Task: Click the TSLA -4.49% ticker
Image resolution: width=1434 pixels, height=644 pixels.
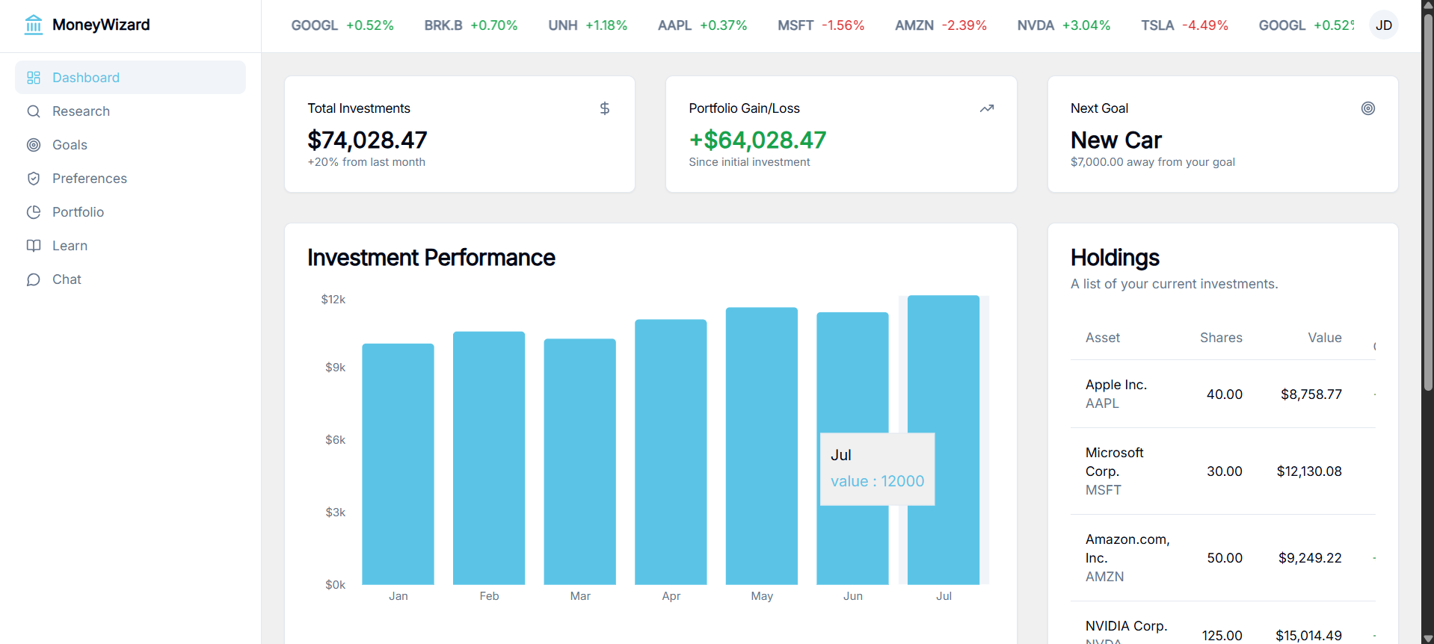Action: [x=1185, y=25]
